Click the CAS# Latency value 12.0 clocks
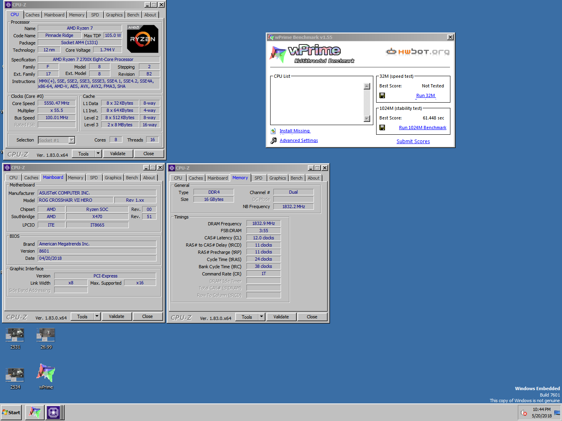The image size is (562, 421). point(263,238)
